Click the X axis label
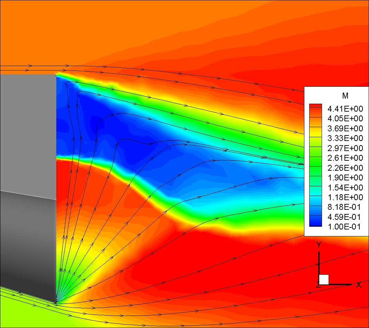Viewport: 369px width, 328px height. (359, 285)
